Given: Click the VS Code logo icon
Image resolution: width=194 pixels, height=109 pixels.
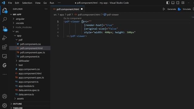Looking at the screenshot, I should tap(3, 3).
